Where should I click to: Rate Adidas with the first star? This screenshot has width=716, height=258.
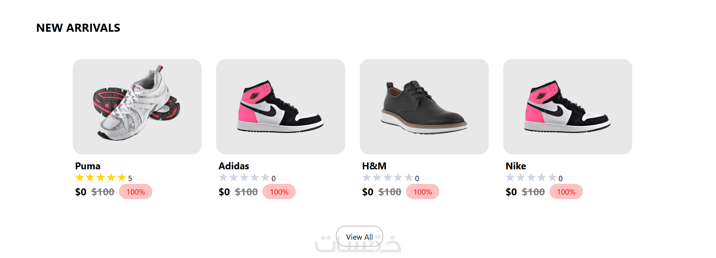(x=223, y=177)
